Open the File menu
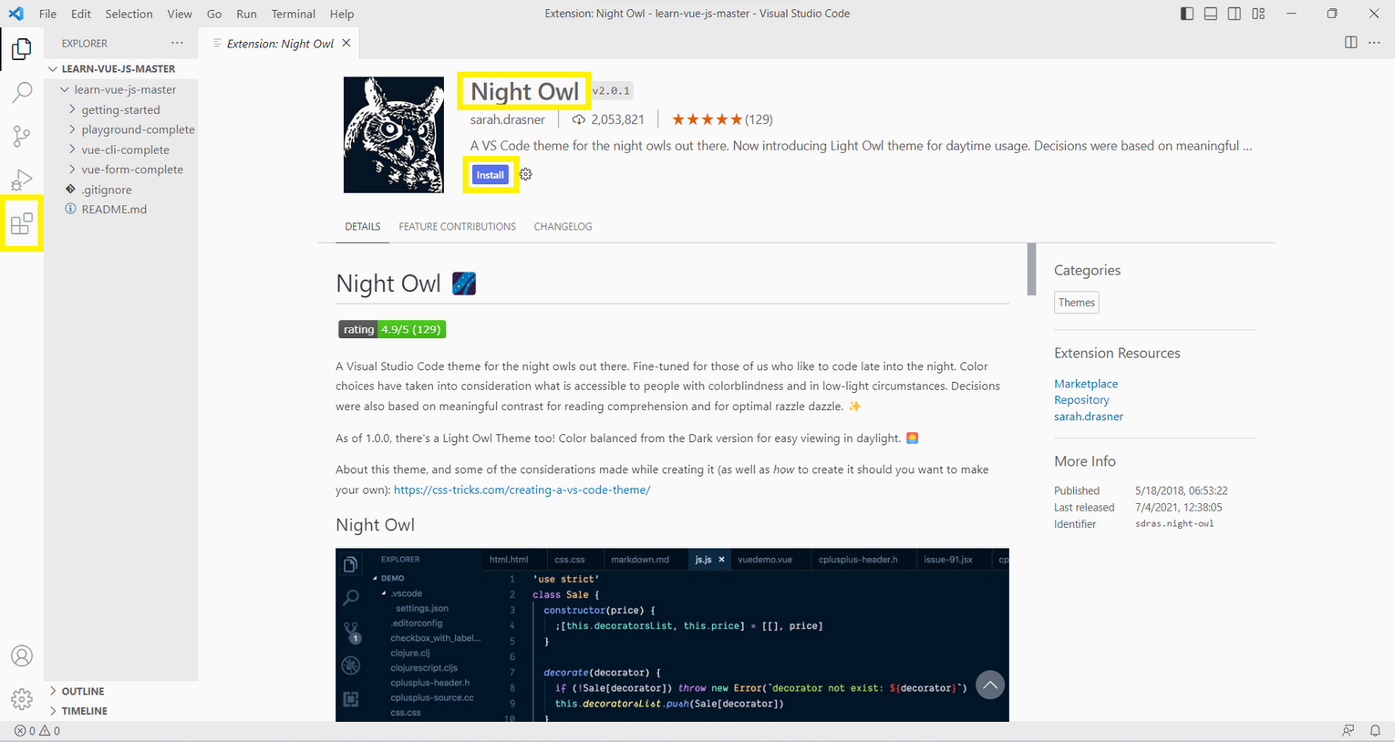The image size is (1395, 742). tap(48, 14)
